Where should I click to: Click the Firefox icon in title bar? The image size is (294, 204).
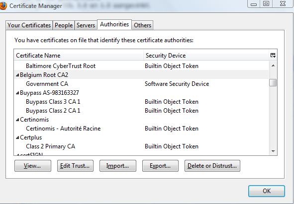point(3,5)
